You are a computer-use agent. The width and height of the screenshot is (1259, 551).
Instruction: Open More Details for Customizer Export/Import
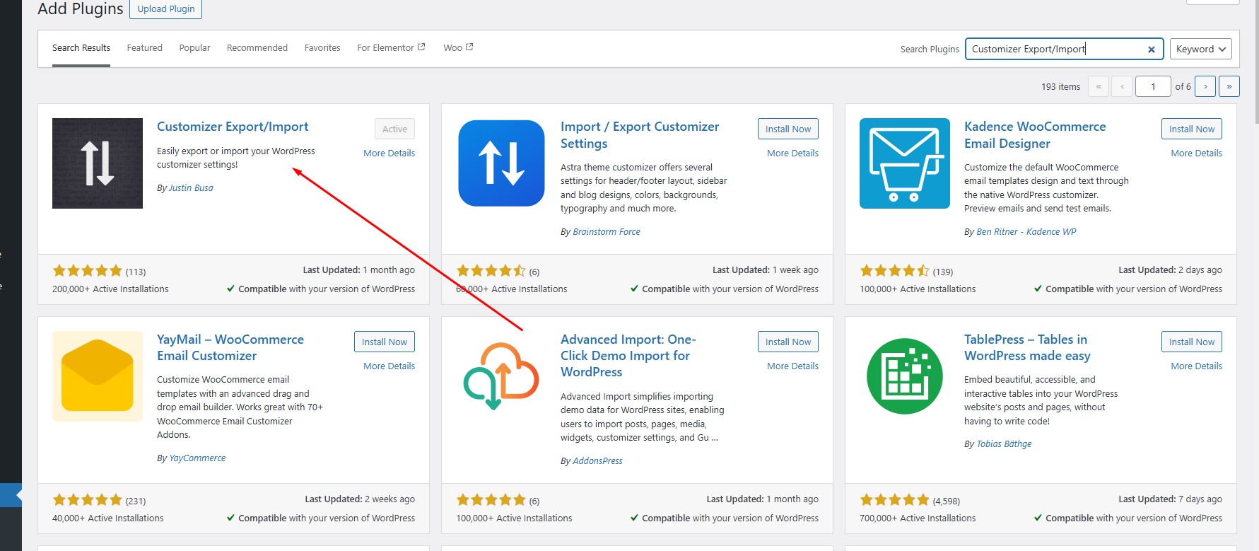point(389,153)
